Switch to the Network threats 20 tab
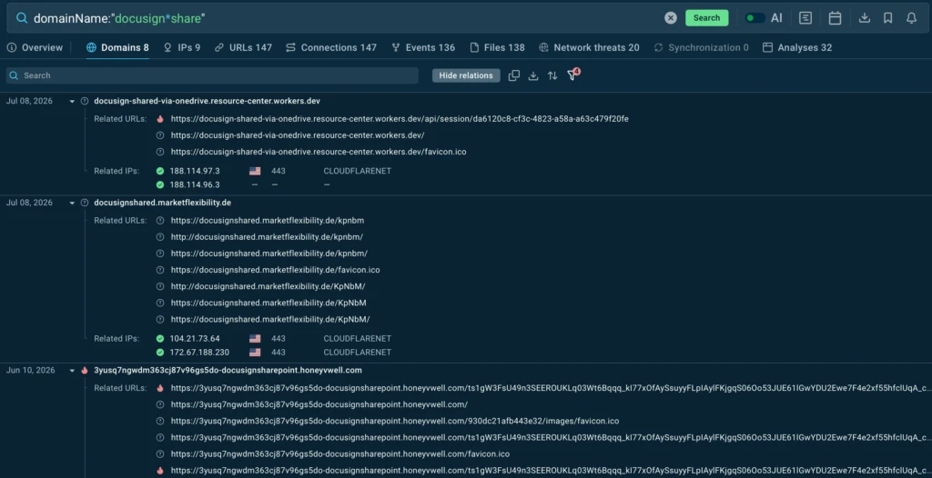 pos(589,47)
